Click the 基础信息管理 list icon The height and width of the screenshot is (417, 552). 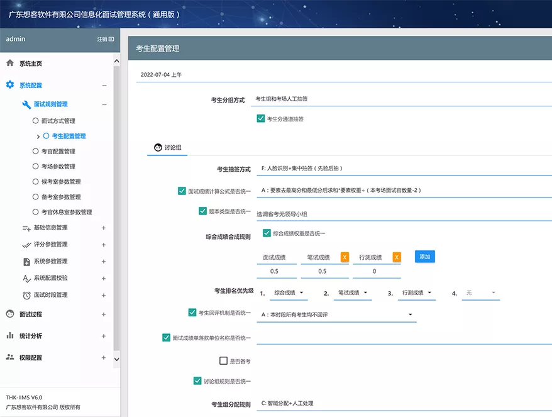[x=26, y=228]
